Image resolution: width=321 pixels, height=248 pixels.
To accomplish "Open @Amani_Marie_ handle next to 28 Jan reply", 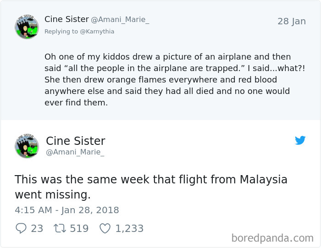I will click(120, 20).
